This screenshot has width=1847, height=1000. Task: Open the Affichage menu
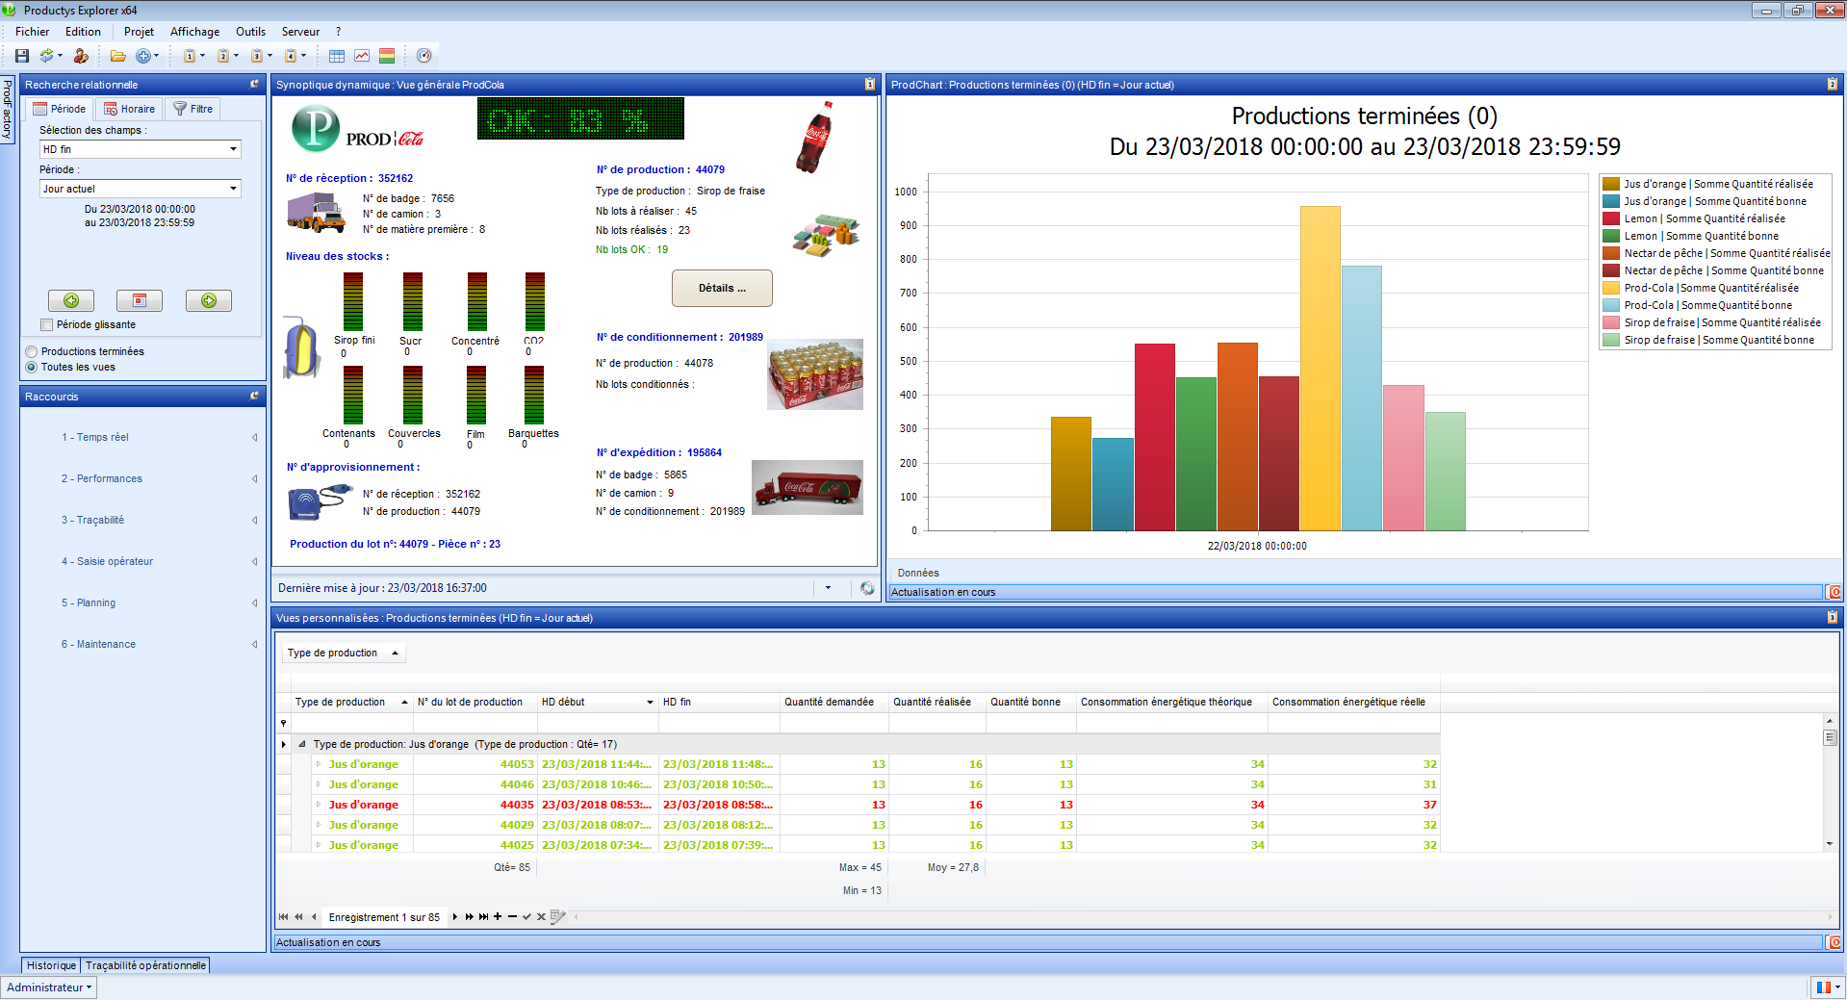tap(194, 32)
